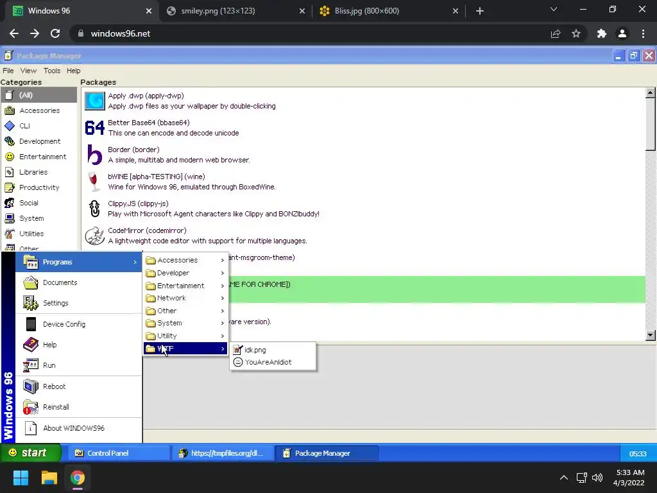Click the Better Base64 package icon
The width and height of the screenshot is (657, 493).
[95, 128]
